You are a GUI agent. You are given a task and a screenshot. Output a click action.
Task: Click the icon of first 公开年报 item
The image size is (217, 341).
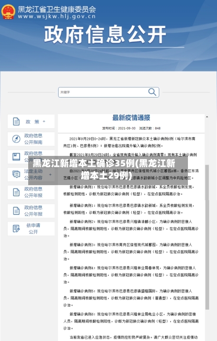pyautogui.click(x=16, y=192)
